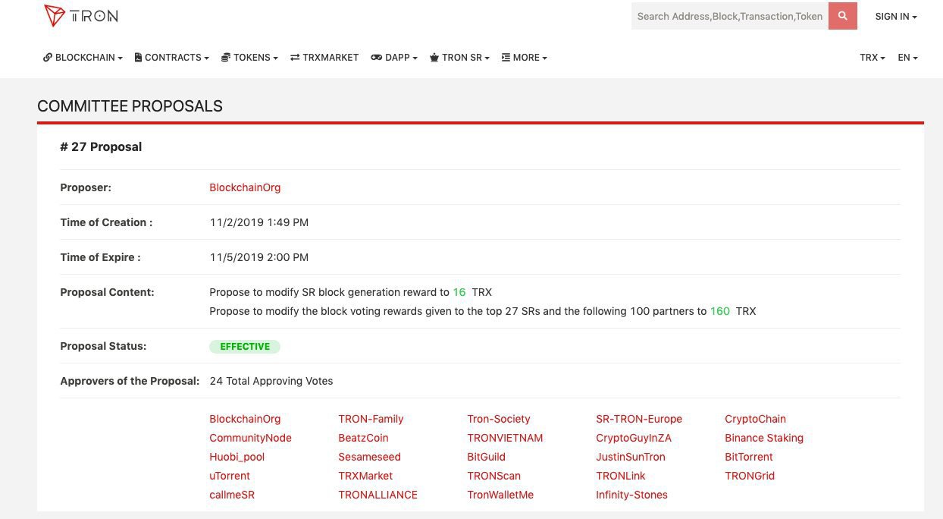943x519 pixels.
Task: Open approver TRONALLIANCE
Action: pyautogui.click(x=378, y=495)
